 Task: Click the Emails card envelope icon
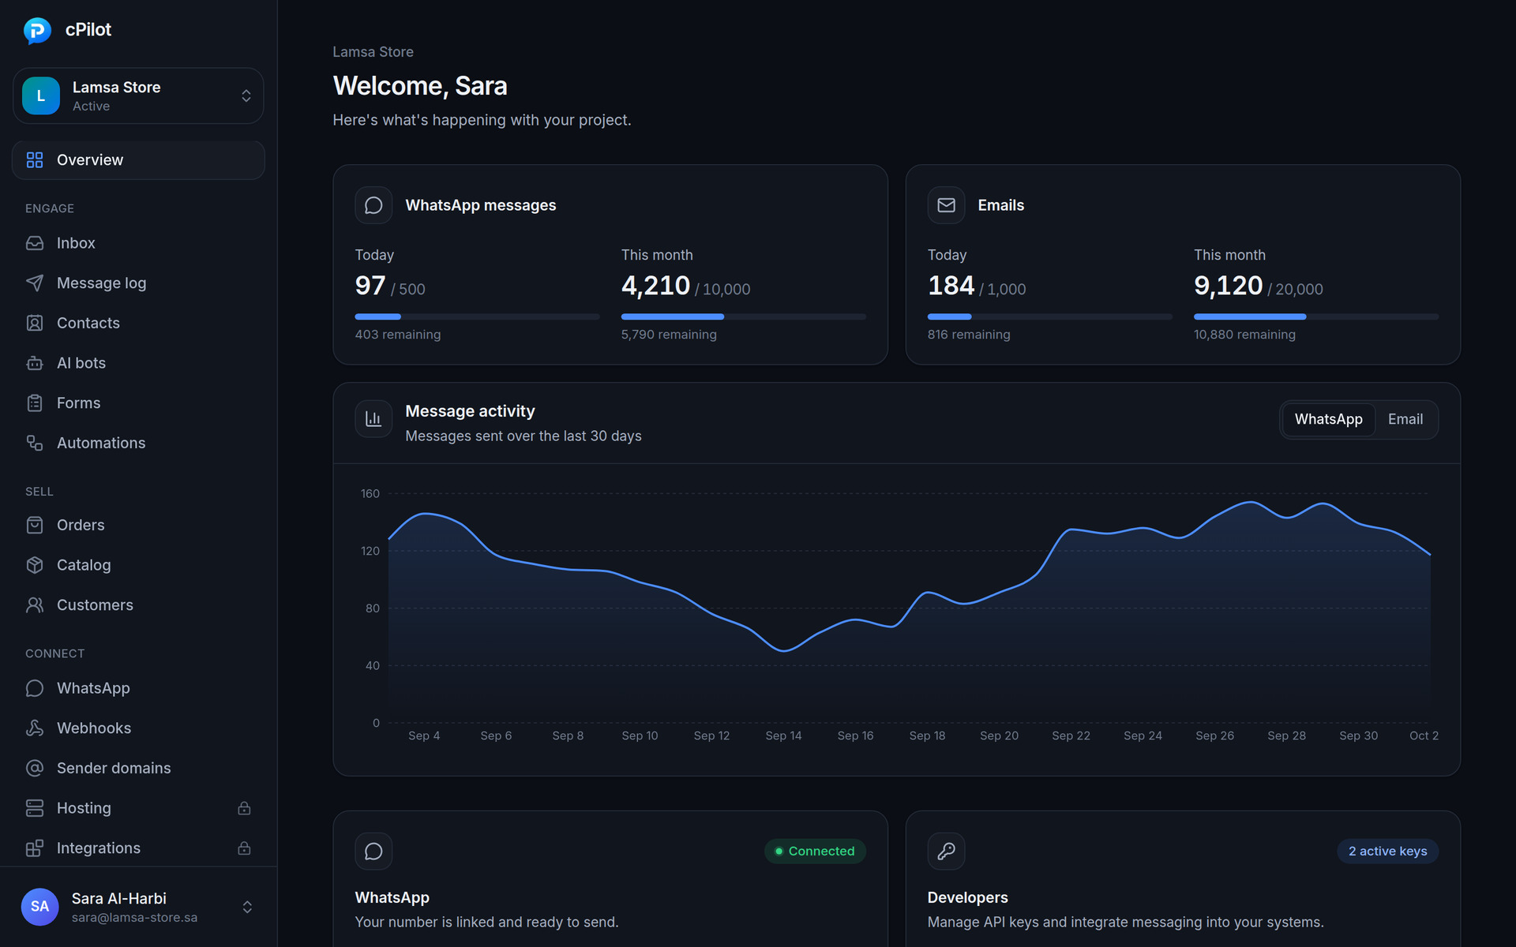point(946,205)
